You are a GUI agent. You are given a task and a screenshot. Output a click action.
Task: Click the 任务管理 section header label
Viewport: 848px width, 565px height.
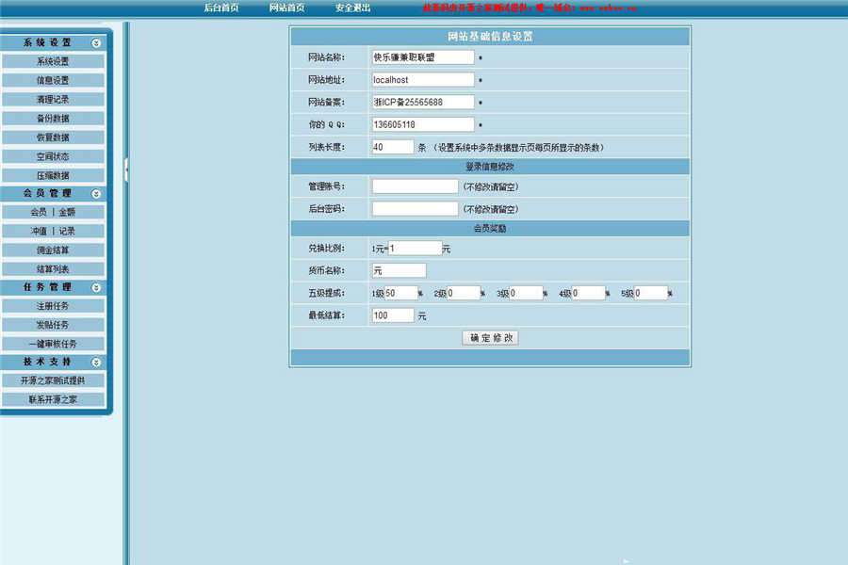click(47, 287)
